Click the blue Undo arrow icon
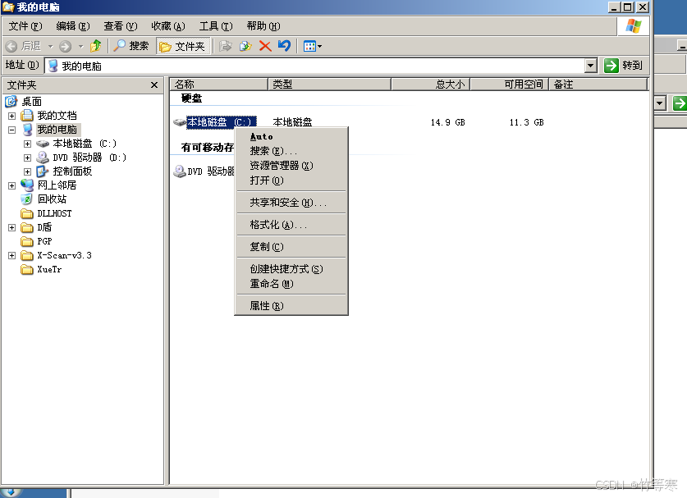The height and width of the screenshot is (498, 687). tap(284, 46)
